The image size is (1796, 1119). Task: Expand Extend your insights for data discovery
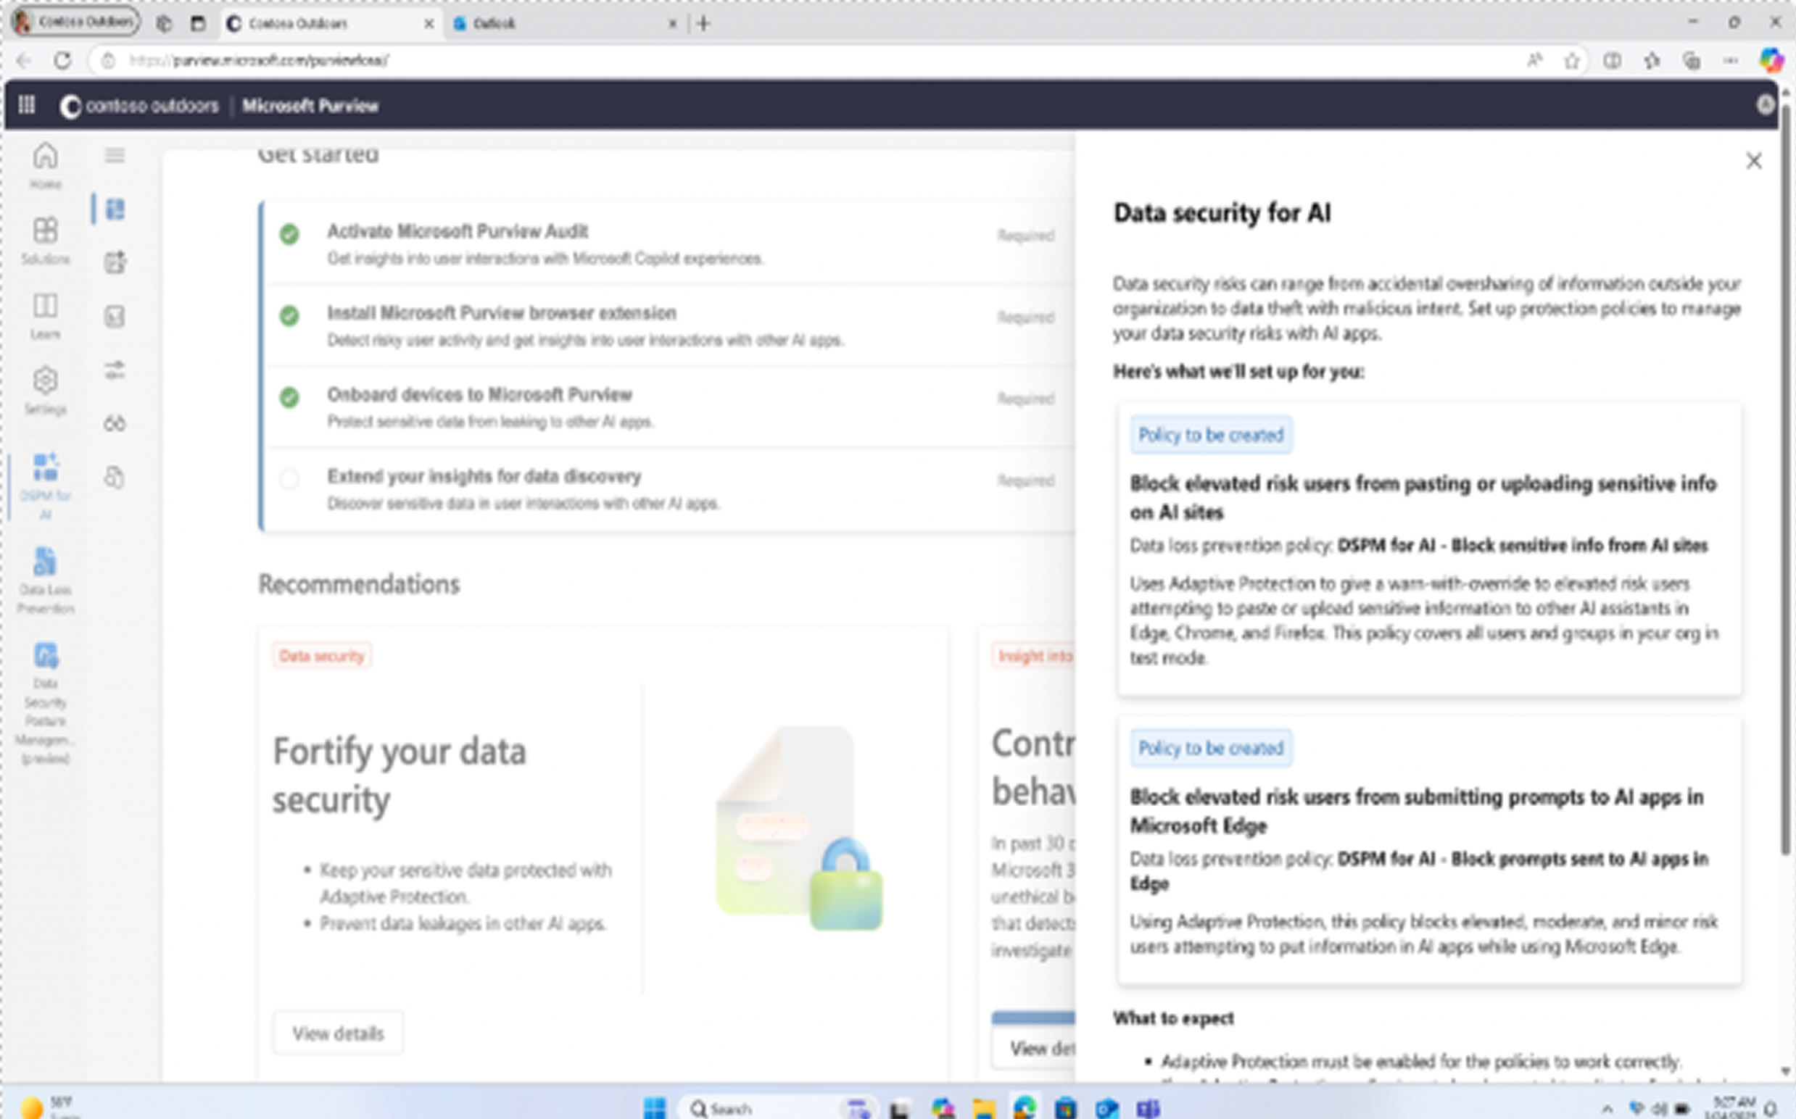[x=484, y=476]
